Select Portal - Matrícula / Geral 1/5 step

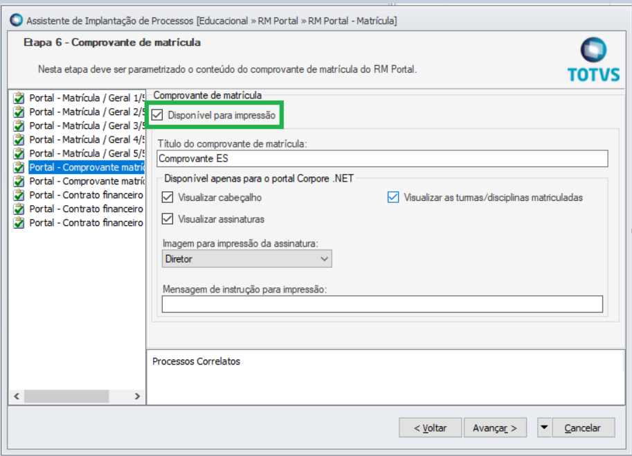click(87, 98)
